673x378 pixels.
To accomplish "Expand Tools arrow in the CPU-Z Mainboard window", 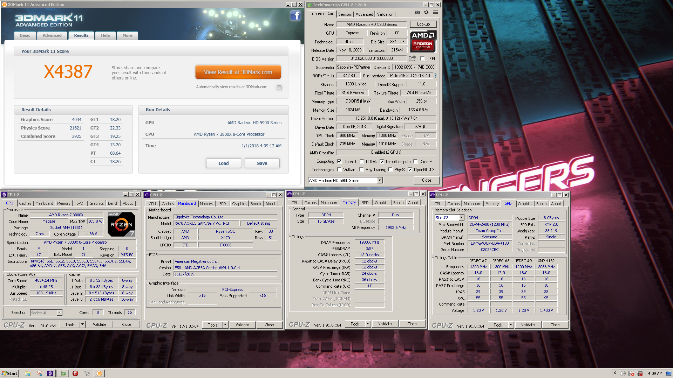I will 225,325.
